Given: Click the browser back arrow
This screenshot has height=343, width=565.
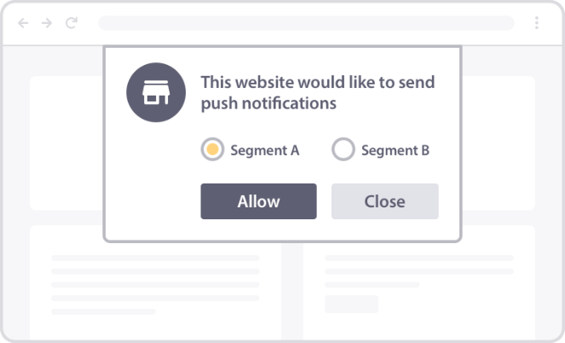Looking at the screenshot, I should point(23,23).
